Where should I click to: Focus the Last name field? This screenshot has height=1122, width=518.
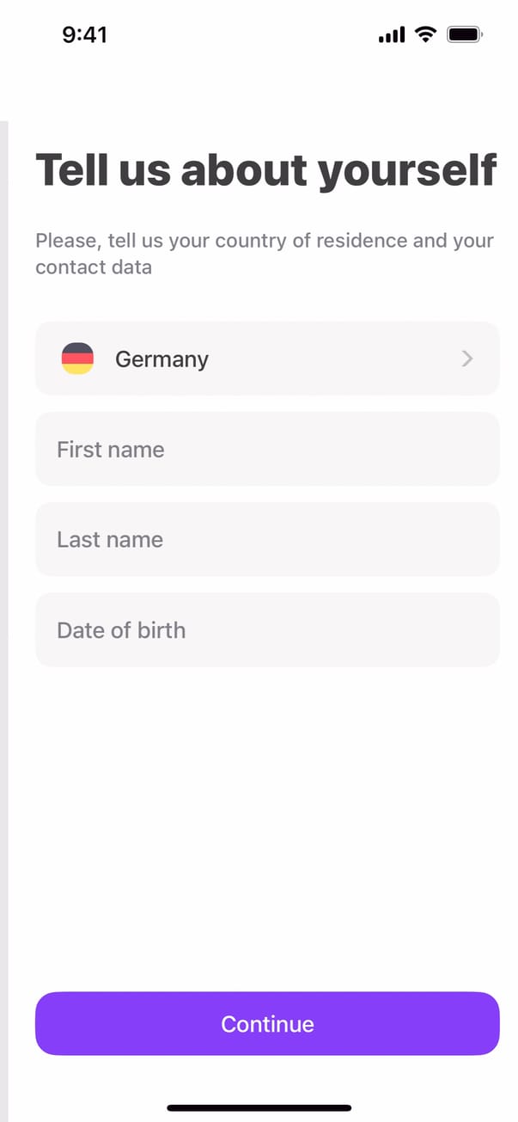tap(267, 539)
